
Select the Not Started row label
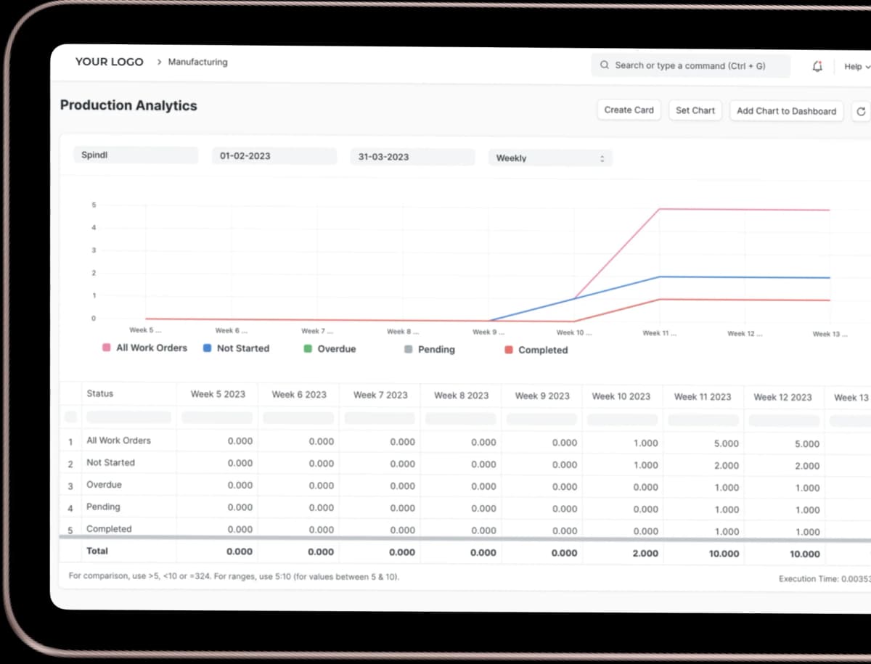[x=110, y=462]
